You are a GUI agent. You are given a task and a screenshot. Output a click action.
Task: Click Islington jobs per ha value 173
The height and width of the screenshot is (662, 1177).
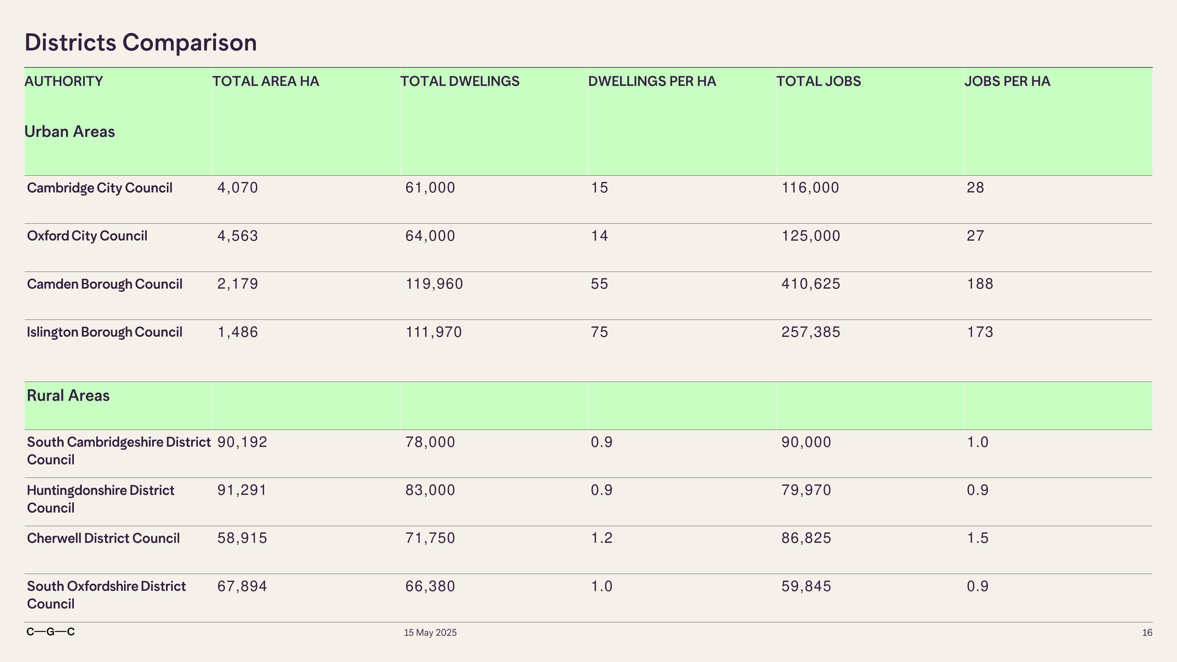pos(980,332)
